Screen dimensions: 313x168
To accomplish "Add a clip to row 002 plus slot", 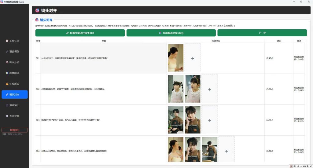I will point(210,89).
